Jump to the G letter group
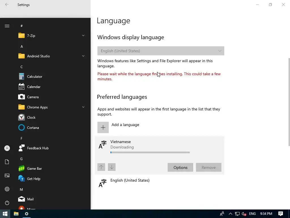290x218 pixels. pos(22,159)
